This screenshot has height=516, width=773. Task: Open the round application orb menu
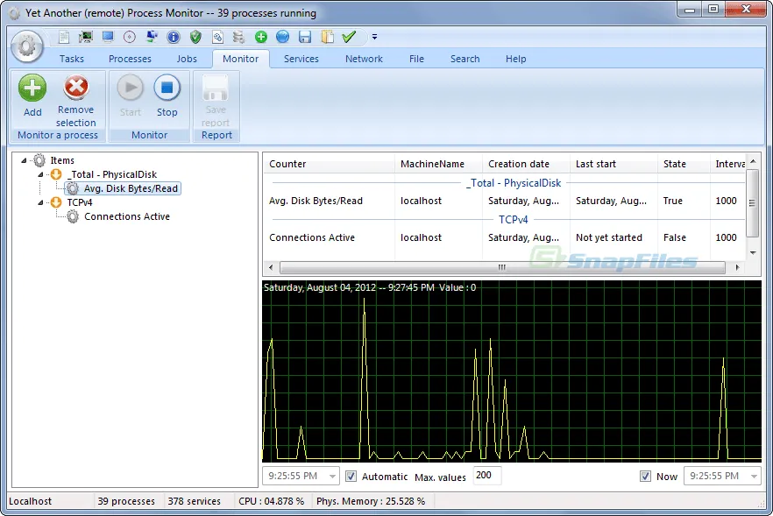tap(27, 46)
